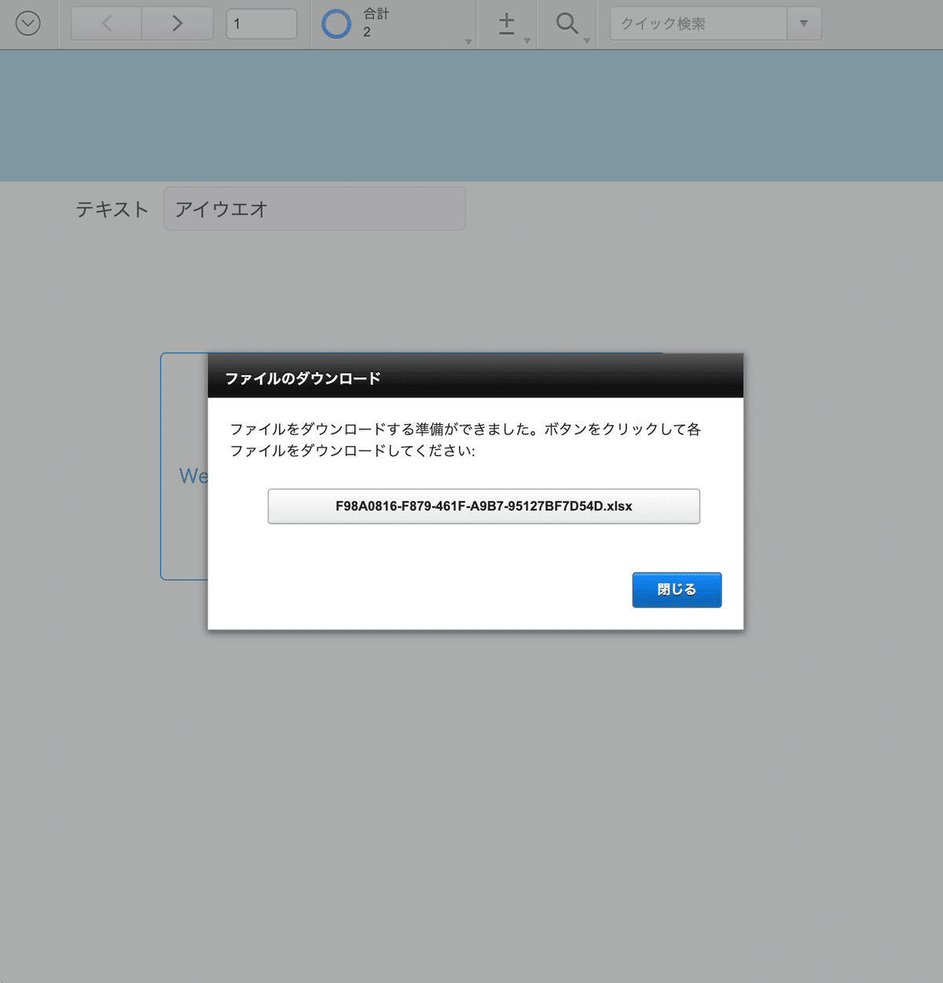Focus the クイック検索 search box

pyautogui.click(x=696, y=24)
